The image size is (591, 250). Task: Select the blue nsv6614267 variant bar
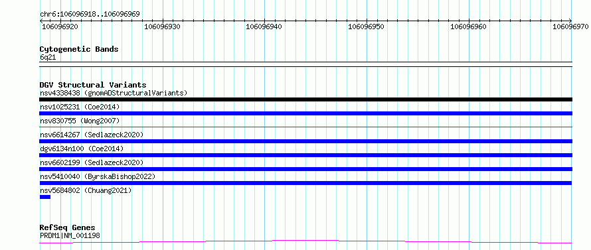305,141
